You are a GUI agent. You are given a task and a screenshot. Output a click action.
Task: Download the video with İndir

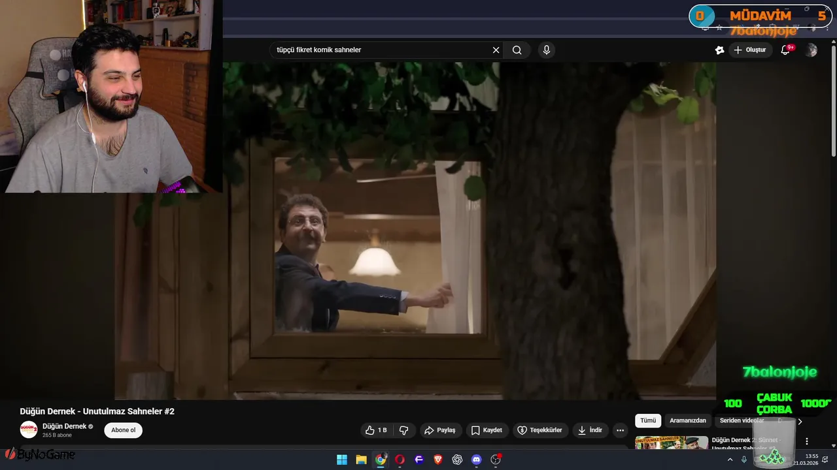590,430
